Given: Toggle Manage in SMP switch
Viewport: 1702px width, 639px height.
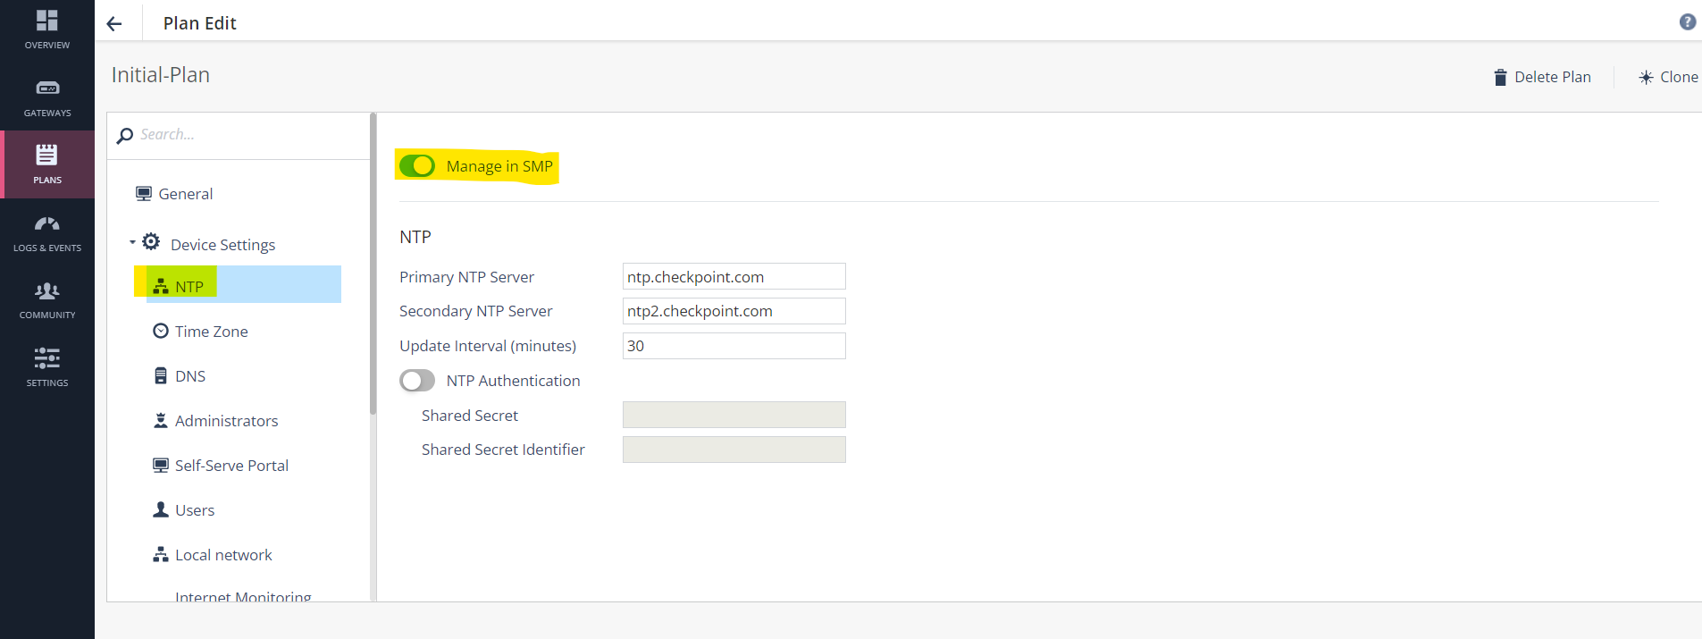Looking at the screenshot, I should pos(417,166).
